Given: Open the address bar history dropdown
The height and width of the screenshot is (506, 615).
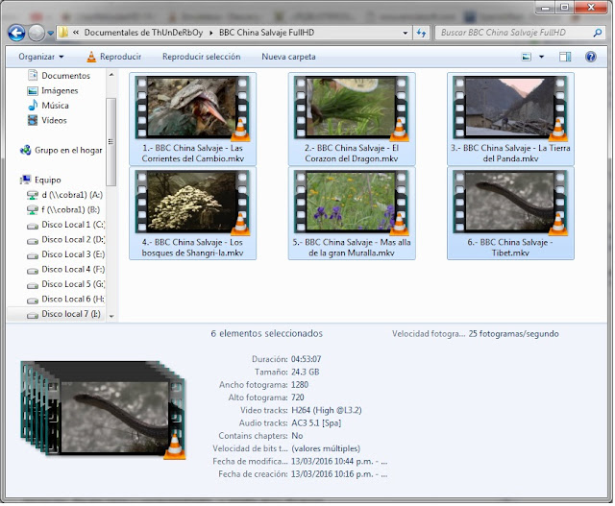Looking at the screenshot, I should [x=406, y=33].
